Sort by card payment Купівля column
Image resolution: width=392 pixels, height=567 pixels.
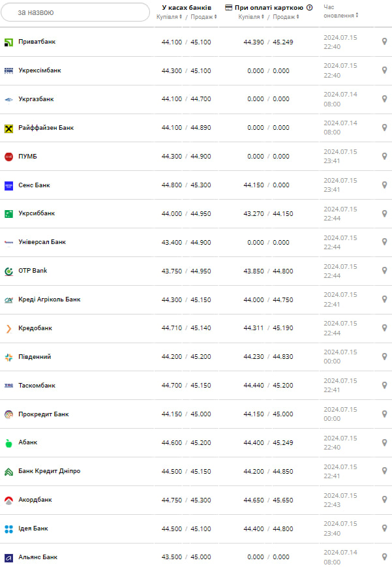tap(252, 17)
